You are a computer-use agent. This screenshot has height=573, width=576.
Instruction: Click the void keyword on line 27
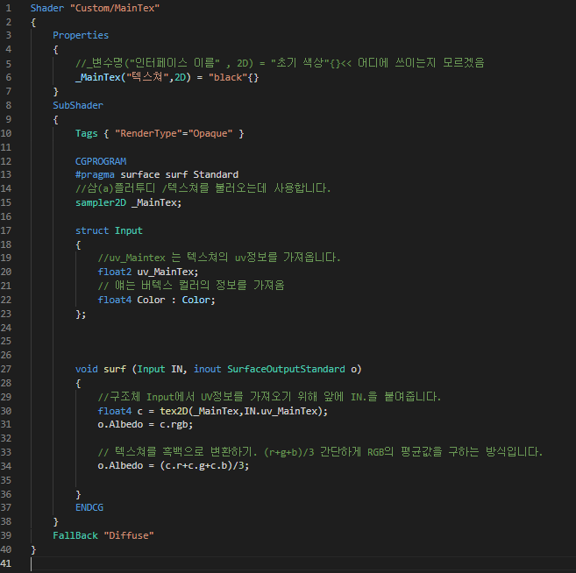point(86,369)
